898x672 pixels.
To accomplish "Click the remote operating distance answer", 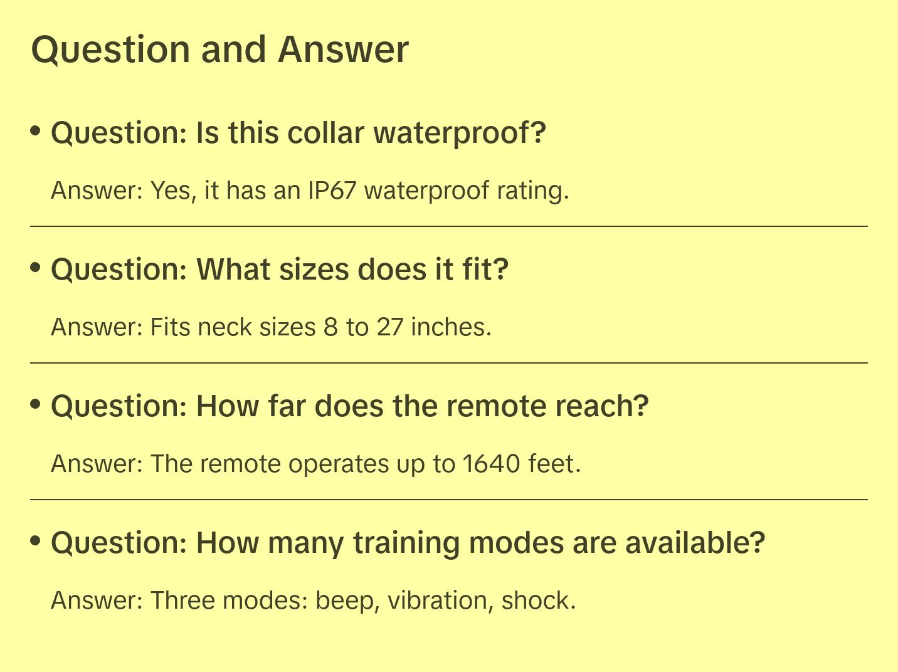I will [x=315, y=464].
